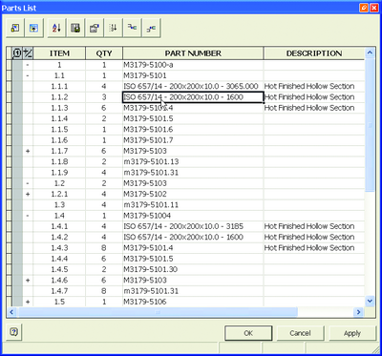Click the Renumber Items toolbar icon

coord(113,29)
